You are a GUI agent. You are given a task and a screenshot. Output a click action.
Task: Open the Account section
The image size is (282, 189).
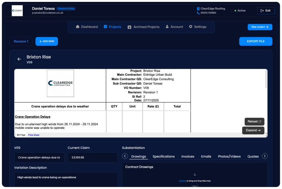coord(174,27)
